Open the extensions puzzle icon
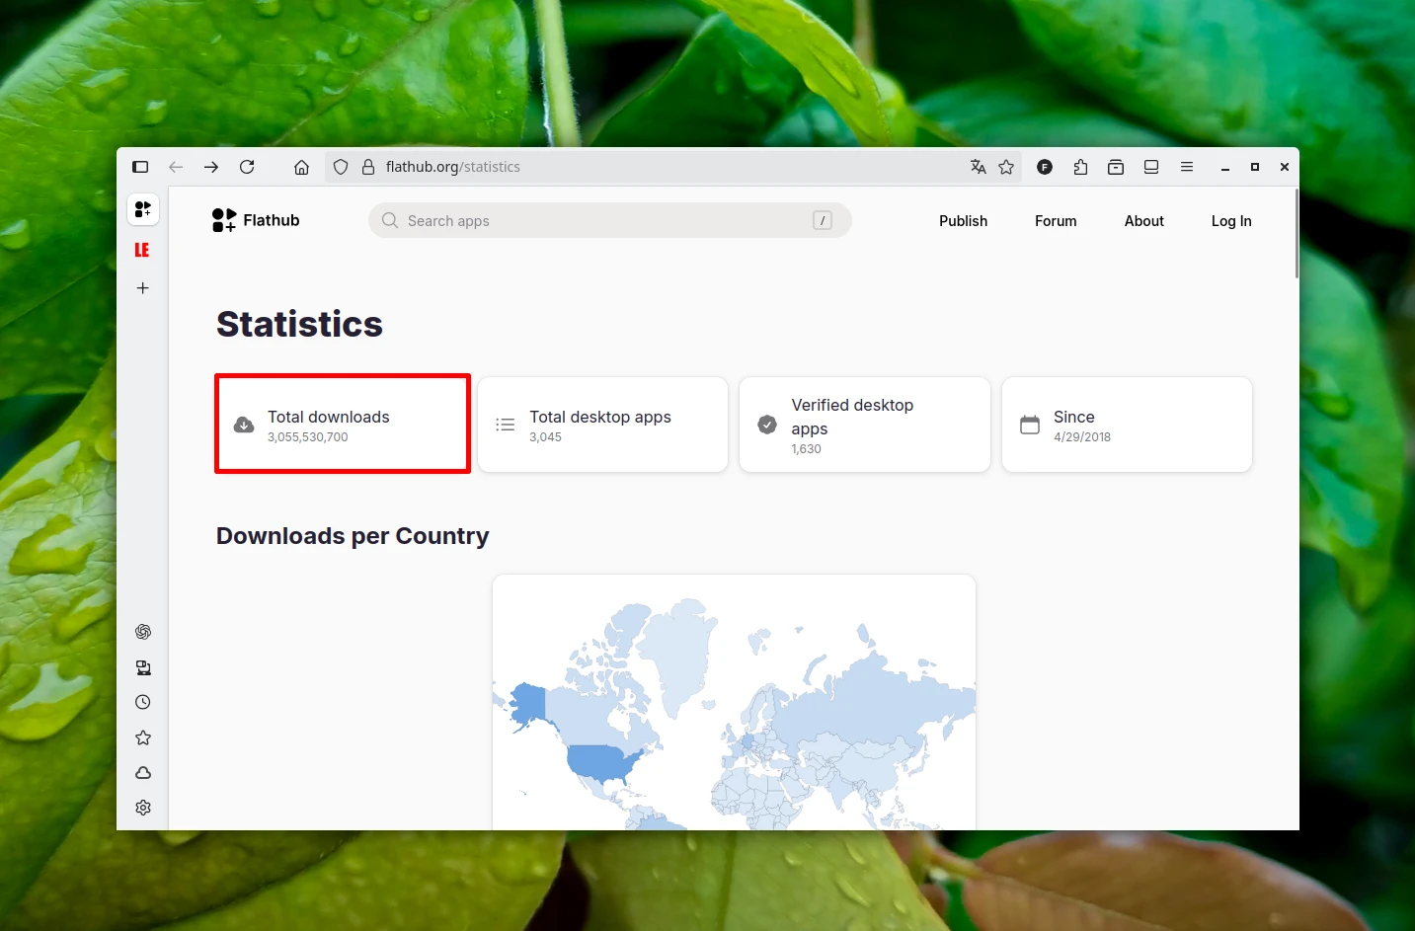 tap(1080, 167)
